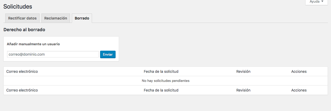
Task: Open the Reclamación tab
Action: pyautogui.click(x=56, y=18)
